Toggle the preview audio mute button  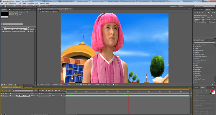[208, 12]
